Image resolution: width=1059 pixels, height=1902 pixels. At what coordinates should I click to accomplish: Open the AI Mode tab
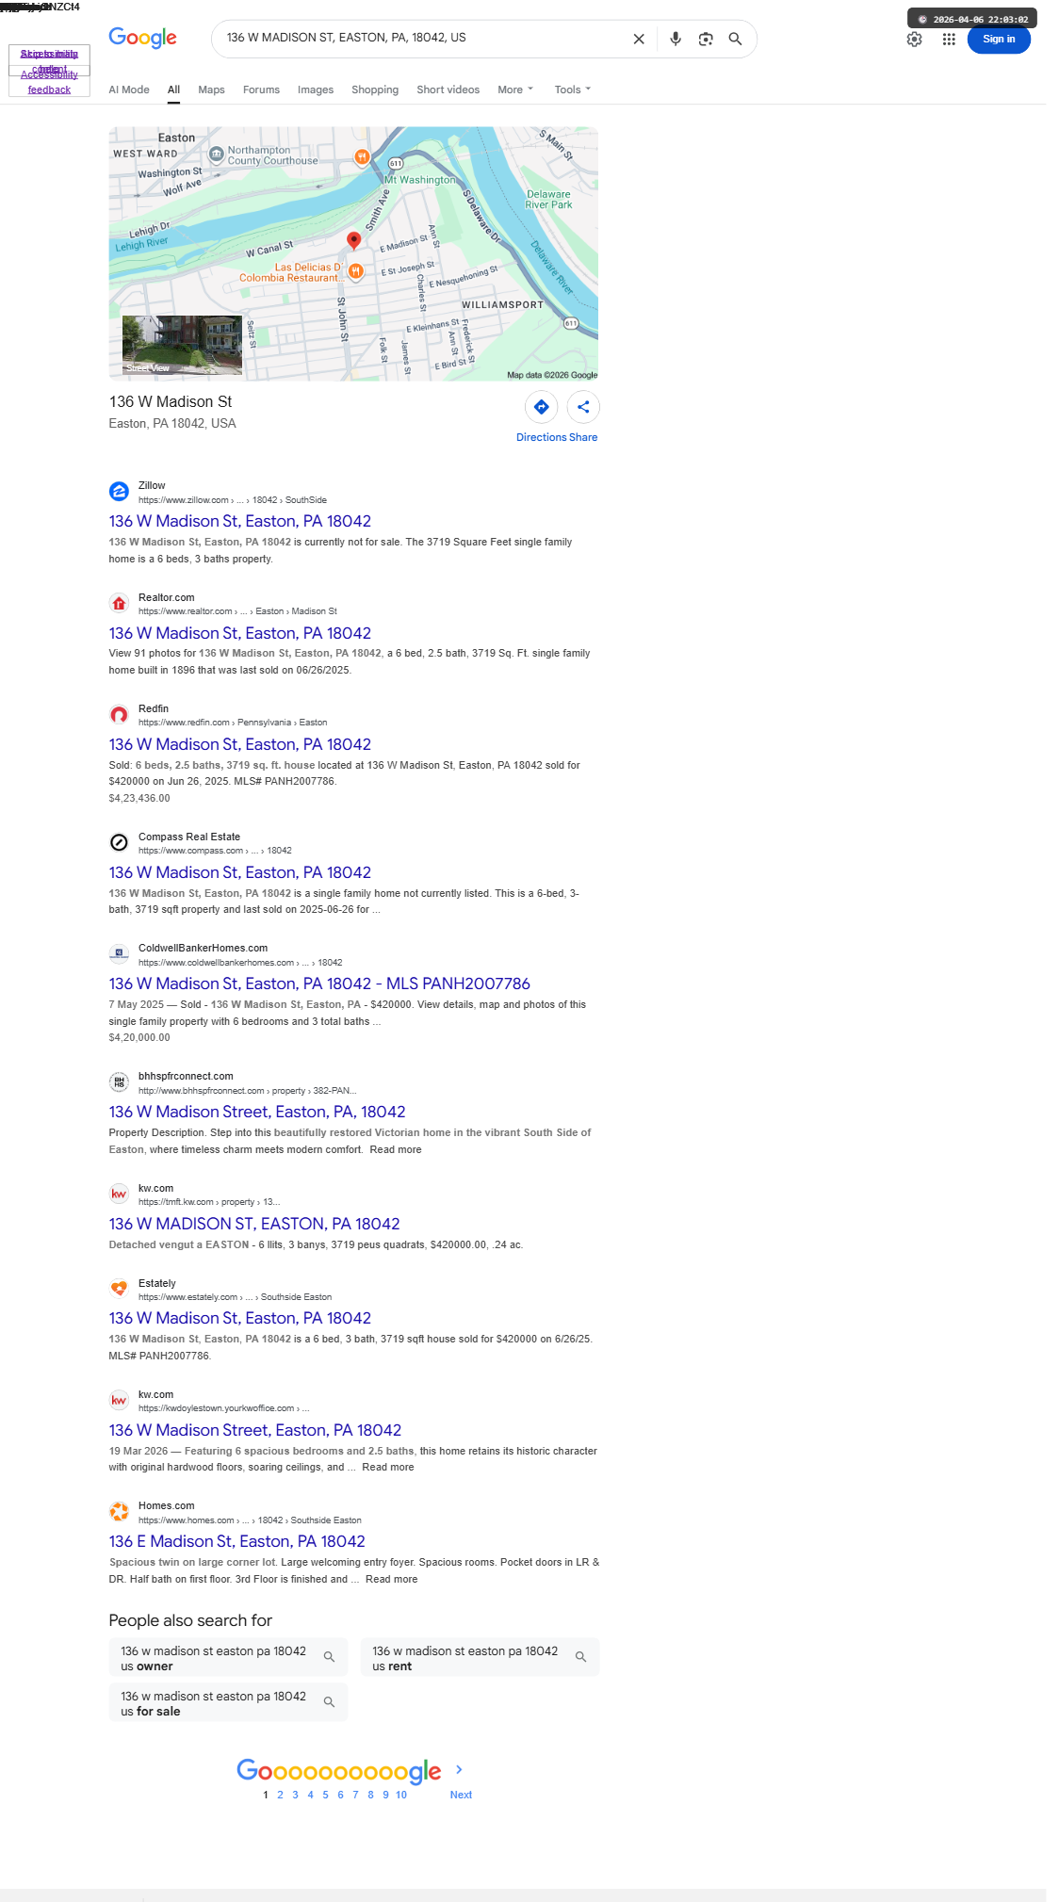click(x=129, y=89)
